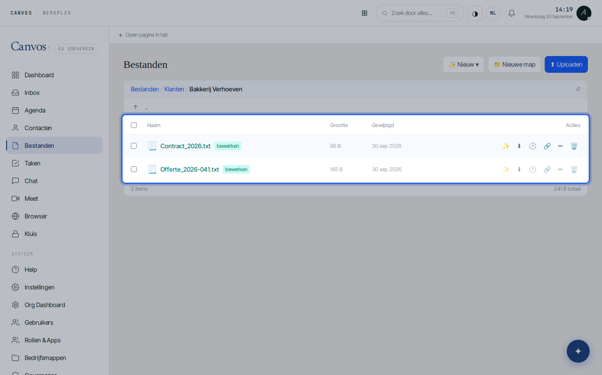602x375 pixels.
Task: Tick the select-all checkbox in the header
Action: [134, 125]
